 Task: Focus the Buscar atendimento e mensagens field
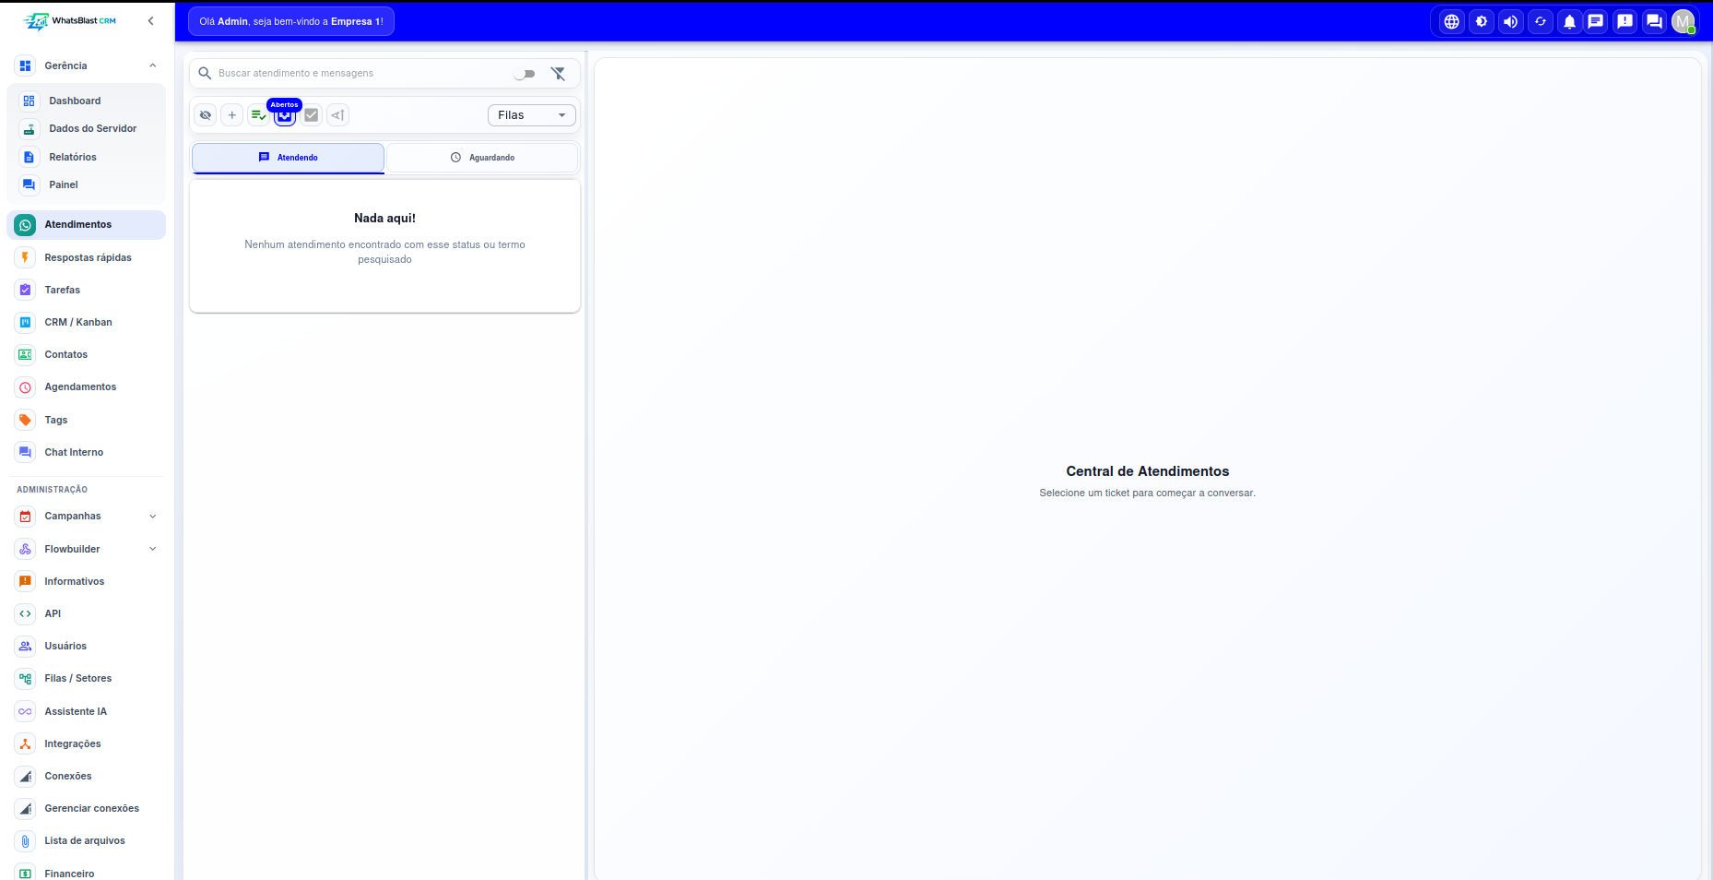click(361, 73)
